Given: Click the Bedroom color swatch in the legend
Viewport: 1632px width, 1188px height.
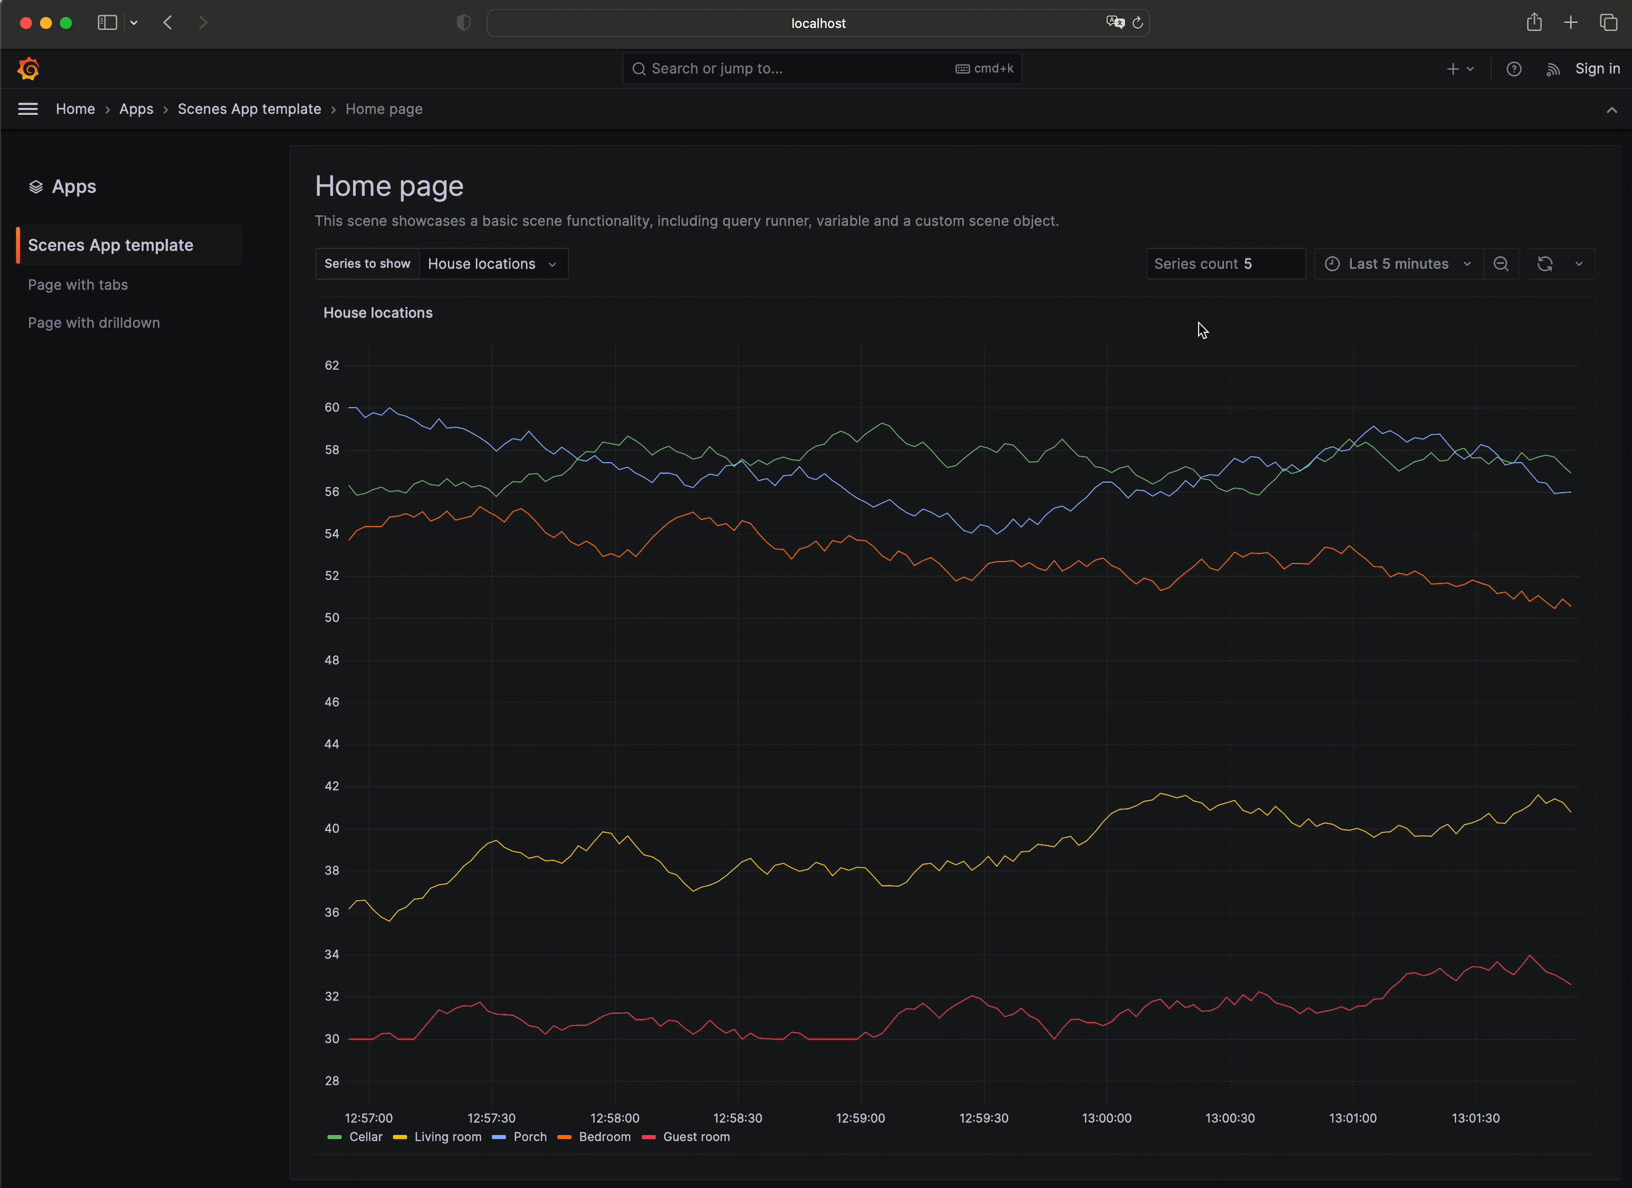Looking at the screenshot, I should pyautogui.click(x=565, y=1137).
